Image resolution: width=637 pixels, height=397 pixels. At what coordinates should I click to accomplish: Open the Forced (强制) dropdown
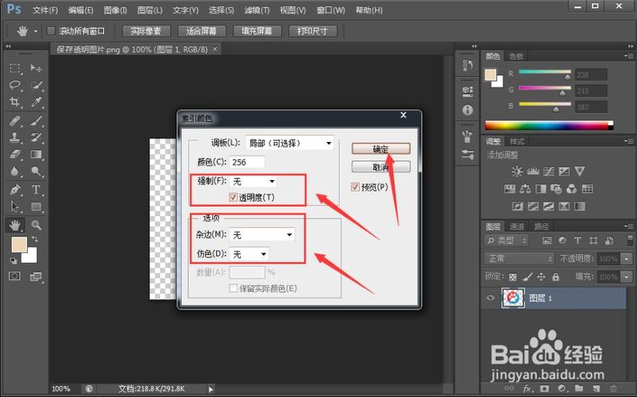pyautogui.click(x=253, y=181)
